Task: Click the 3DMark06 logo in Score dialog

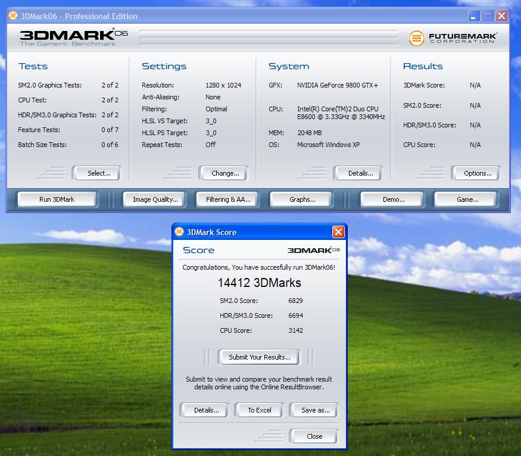Action: coord(313,250)
